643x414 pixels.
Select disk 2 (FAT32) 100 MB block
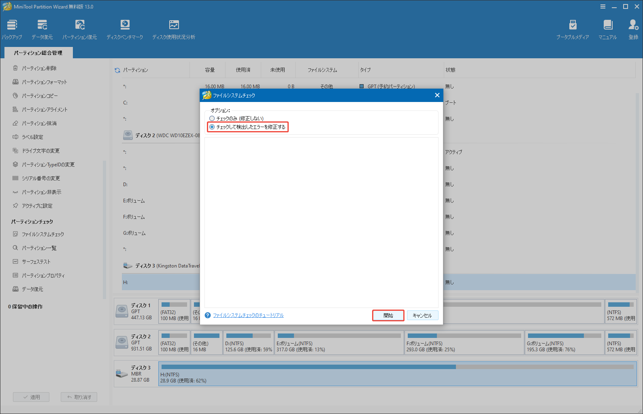tap(175, 343)
